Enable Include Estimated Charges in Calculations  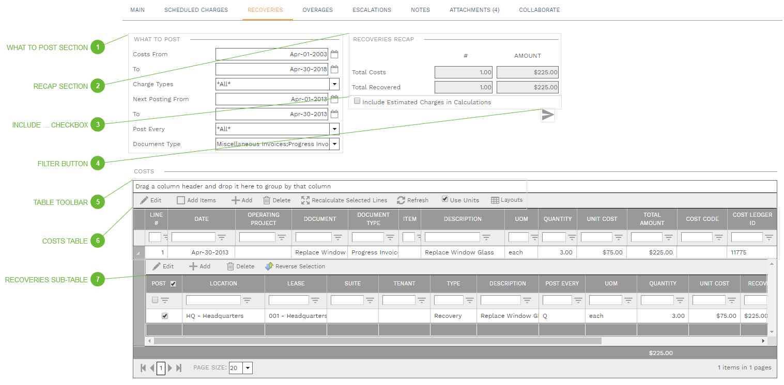pyautogui.click(x=357, y=102)
